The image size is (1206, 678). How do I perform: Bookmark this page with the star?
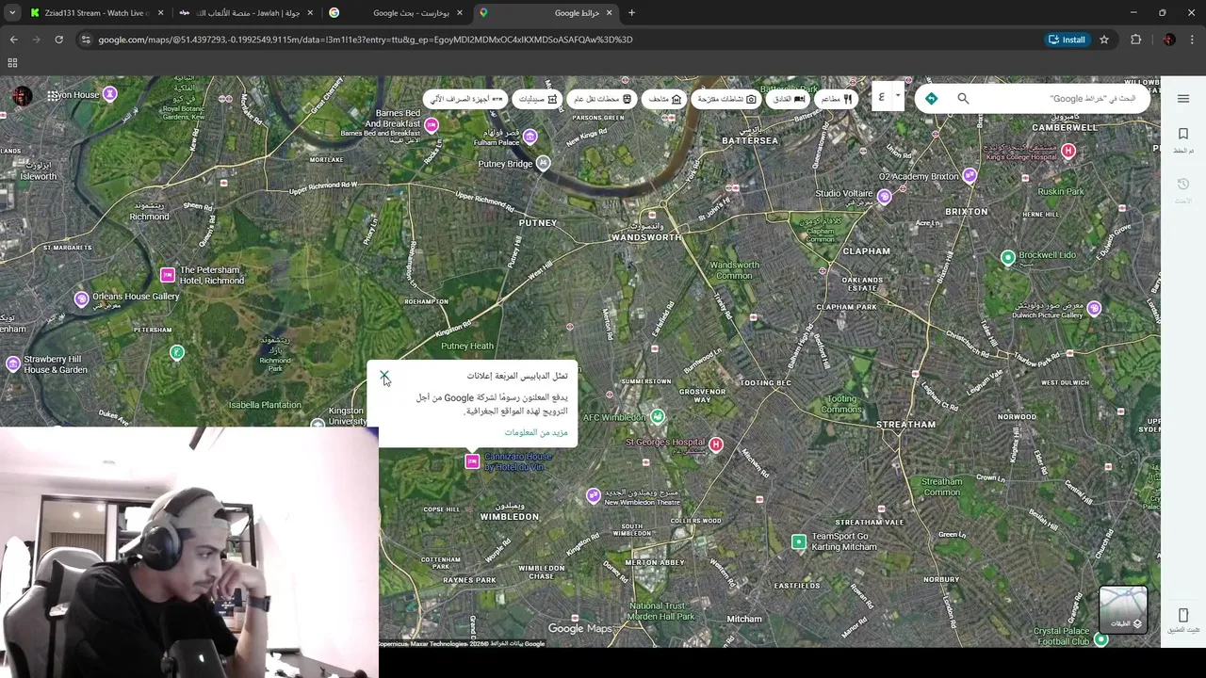coord(1104,40)
